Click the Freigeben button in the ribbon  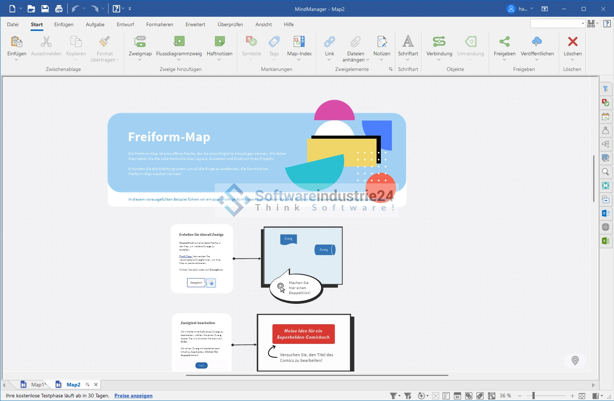pyautogui.click(x=504, y=42)
